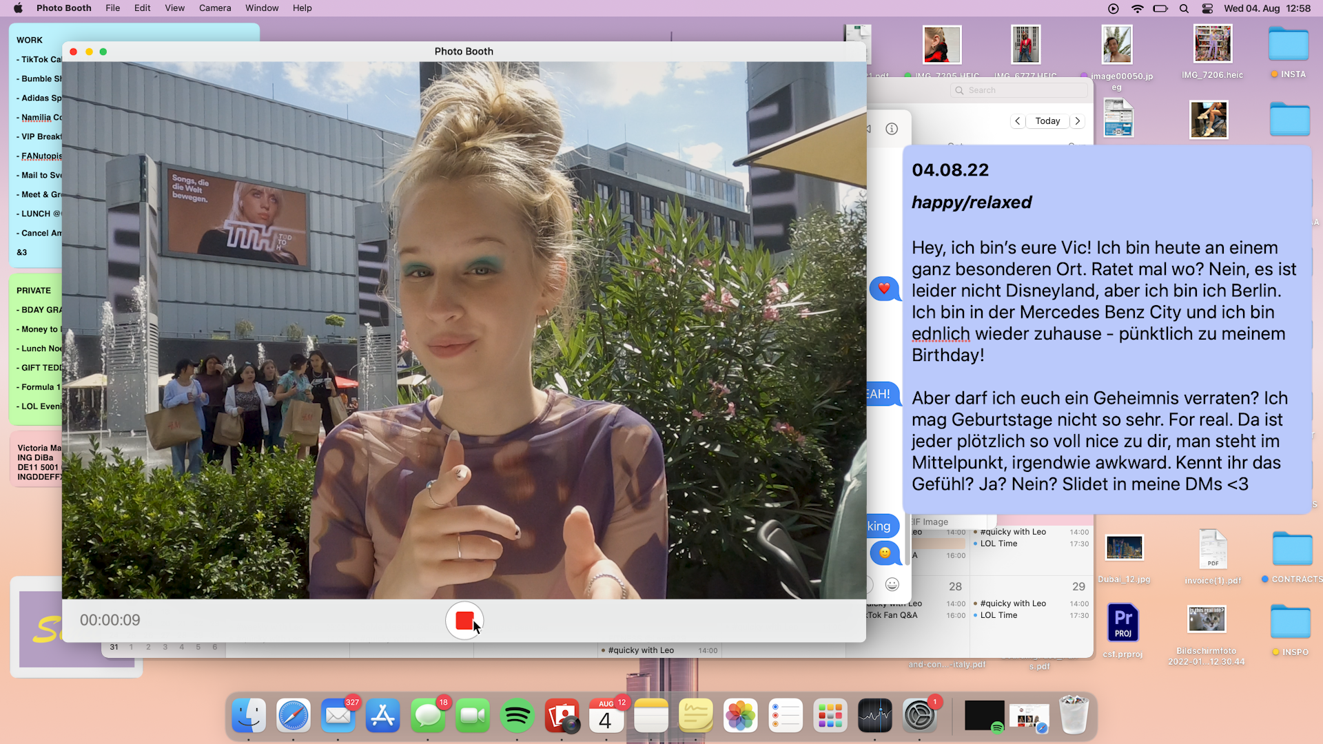Open the View menu
The height and width of the screenshot is (744, 1323).
[174, 8]
